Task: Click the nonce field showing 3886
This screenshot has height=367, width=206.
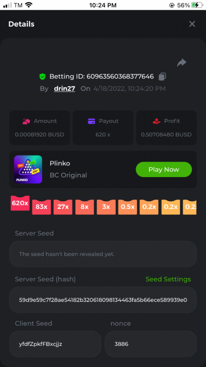Action: coord(151,344)
